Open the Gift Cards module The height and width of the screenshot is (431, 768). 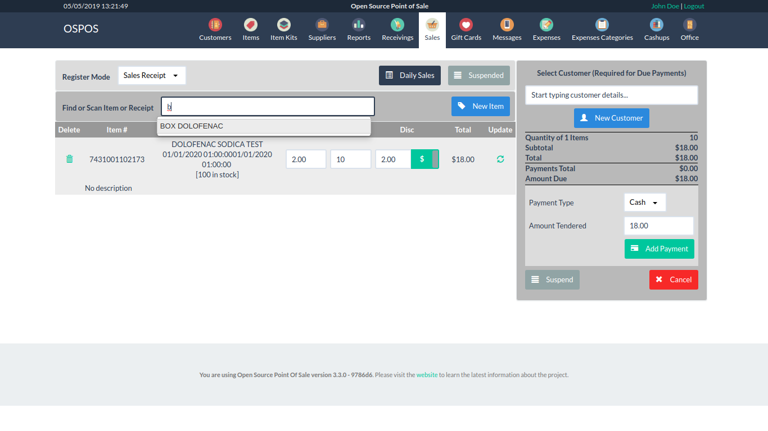[466, 29]
